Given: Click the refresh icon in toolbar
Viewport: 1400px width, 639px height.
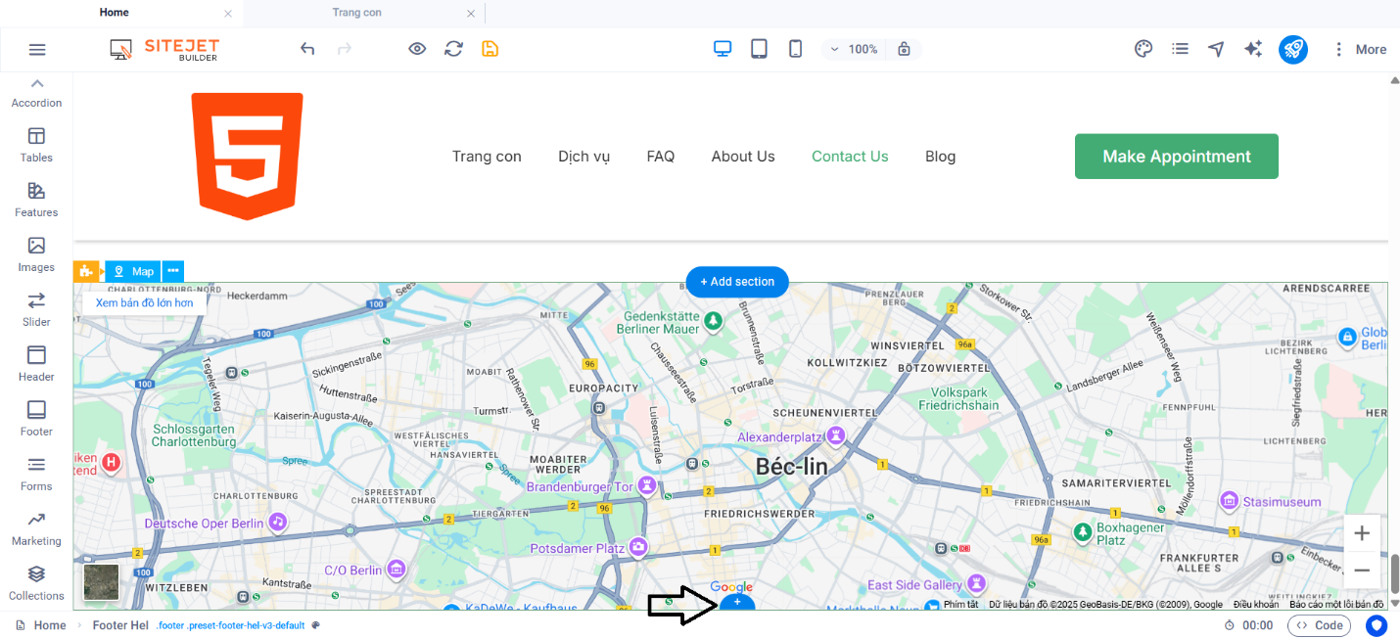Looking at the screenshot, I should [x=453, y=49].
